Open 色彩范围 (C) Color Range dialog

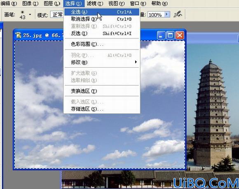(102, 44)
